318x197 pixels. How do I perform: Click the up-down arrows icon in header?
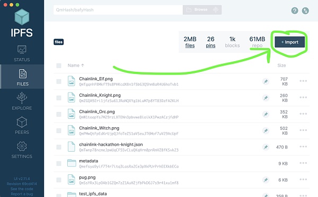(x=305, y=11)
